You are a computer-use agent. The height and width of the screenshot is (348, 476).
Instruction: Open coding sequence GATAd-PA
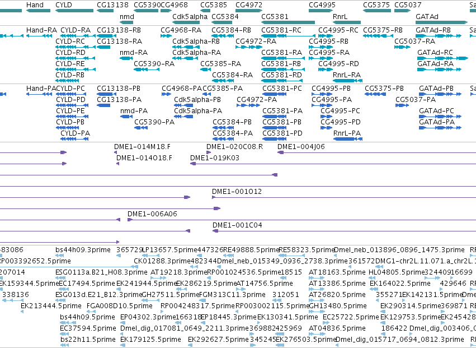[x=440, y=128]
